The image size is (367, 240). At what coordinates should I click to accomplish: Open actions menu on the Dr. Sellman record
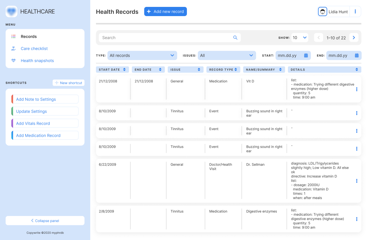coord(357,181)
